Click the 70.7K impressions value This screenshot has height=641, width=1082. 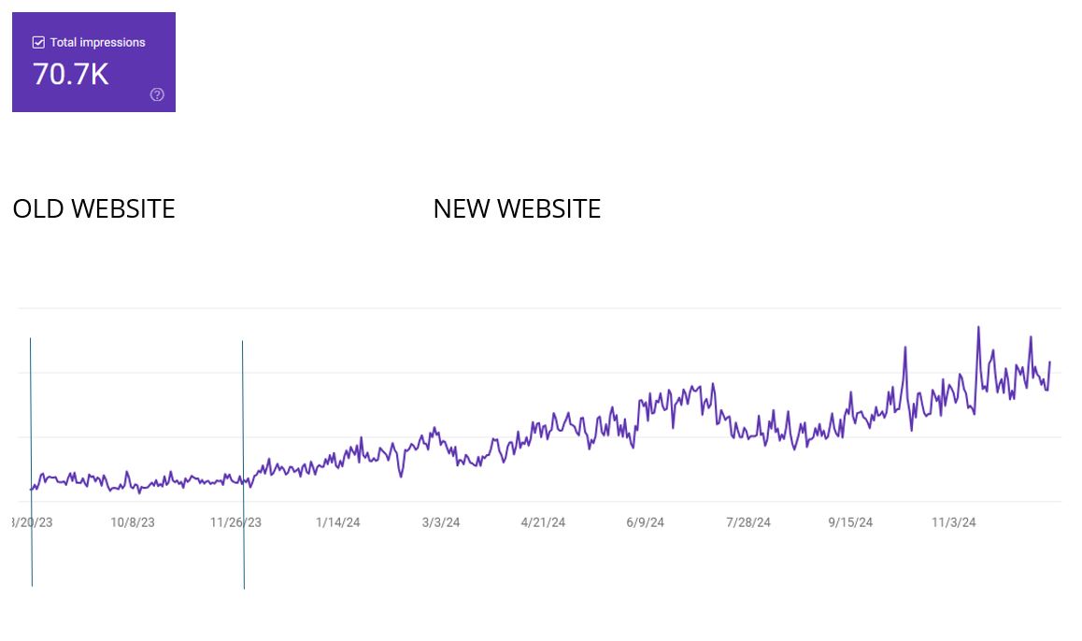pos(71,74)
